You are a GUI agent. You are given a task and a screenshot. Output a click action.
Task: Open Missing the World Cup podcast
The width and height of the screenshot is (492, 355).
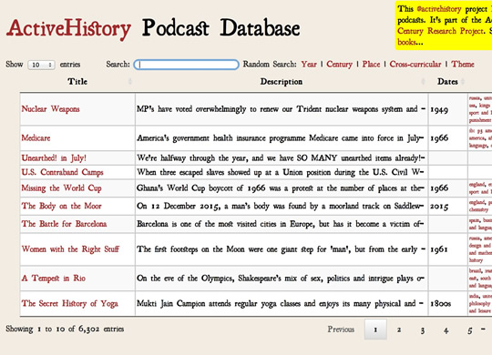(61, 188)
